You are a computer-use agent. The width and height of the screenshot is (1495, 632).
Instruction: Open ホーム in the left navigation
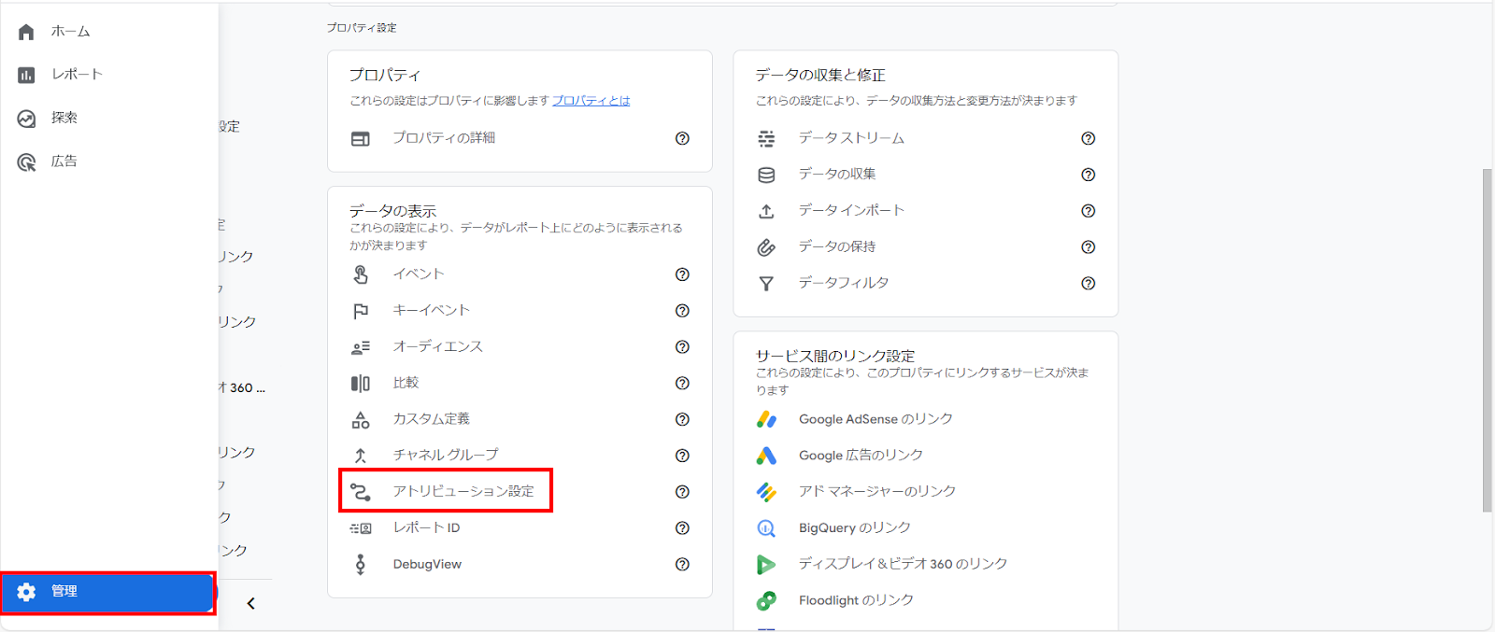pos(70,32)
